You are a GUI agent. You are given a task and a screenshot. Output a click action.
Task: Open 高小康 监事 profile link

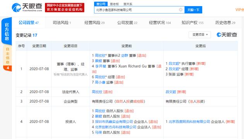pos(100,82)
